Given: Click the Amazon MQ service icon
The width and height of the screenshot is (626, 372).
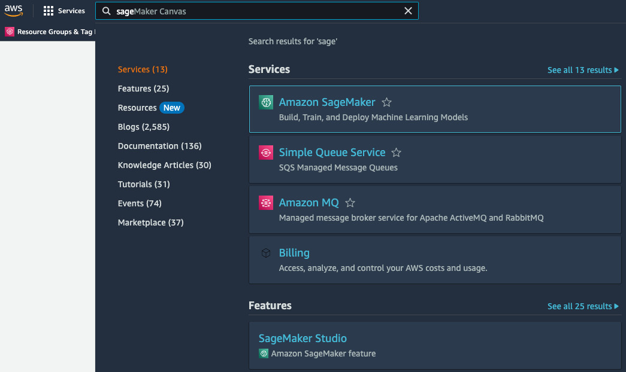Looking at the screenshot, I should point(266,203).
